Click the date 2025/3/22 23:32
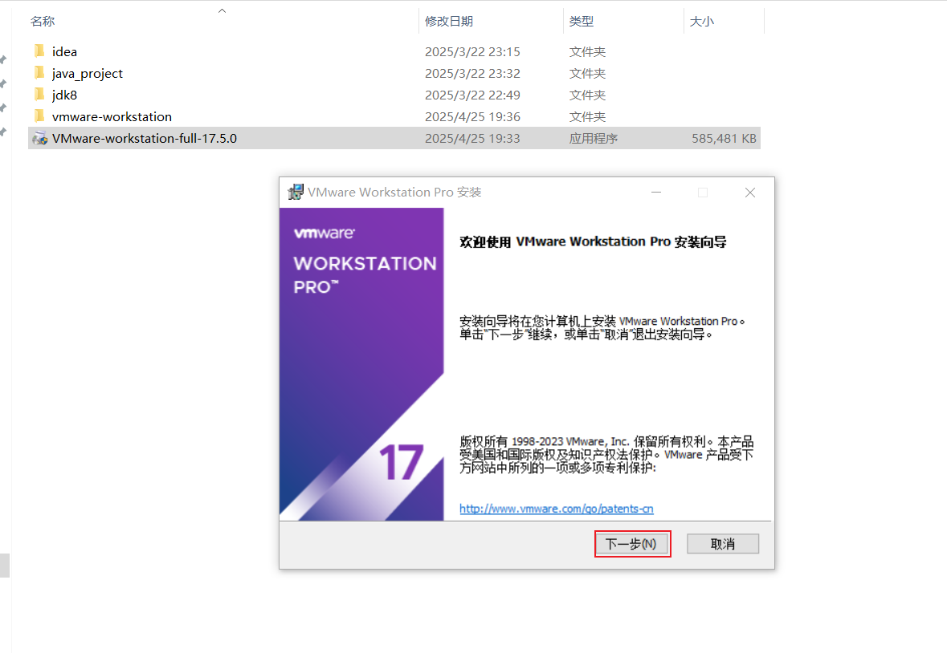 point(472,74)
